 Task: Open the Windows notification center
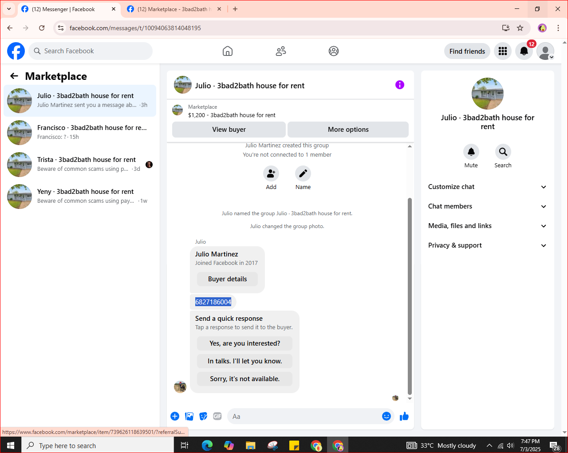555,445
